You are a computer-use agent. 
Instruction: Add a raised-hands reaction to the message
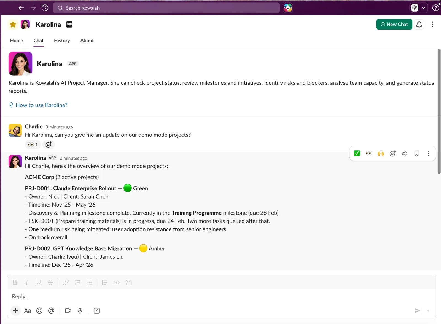pos(381,154)
